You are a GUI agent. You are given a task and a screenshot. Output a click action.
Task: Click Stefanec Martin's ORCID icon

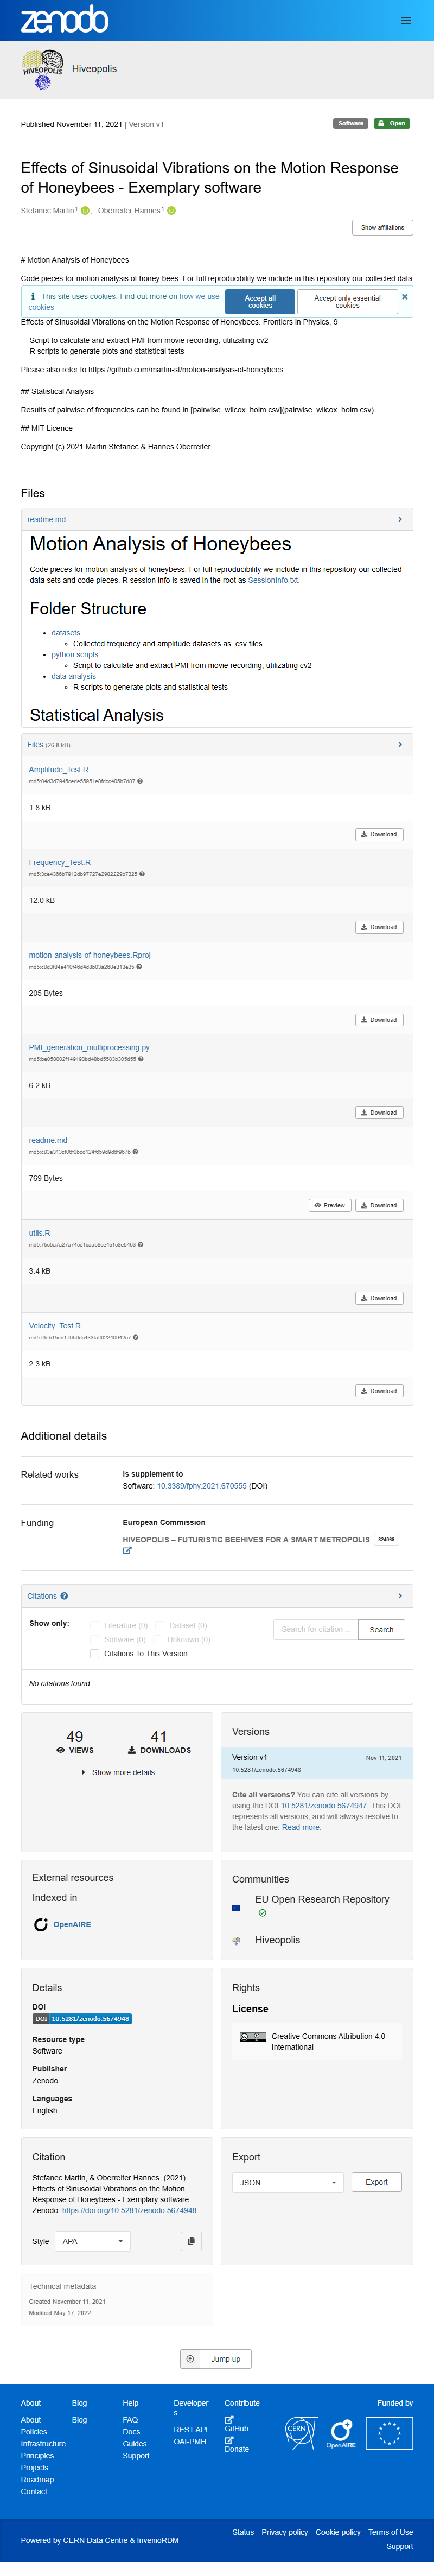point(85,211)
